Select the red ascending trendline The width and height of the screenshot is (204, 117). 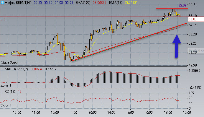coord(129,42)
